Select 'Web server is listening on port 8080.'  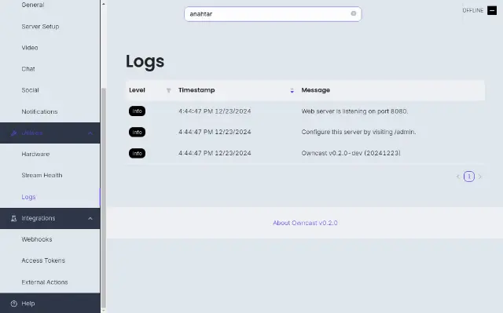click(x=354, y=111)
